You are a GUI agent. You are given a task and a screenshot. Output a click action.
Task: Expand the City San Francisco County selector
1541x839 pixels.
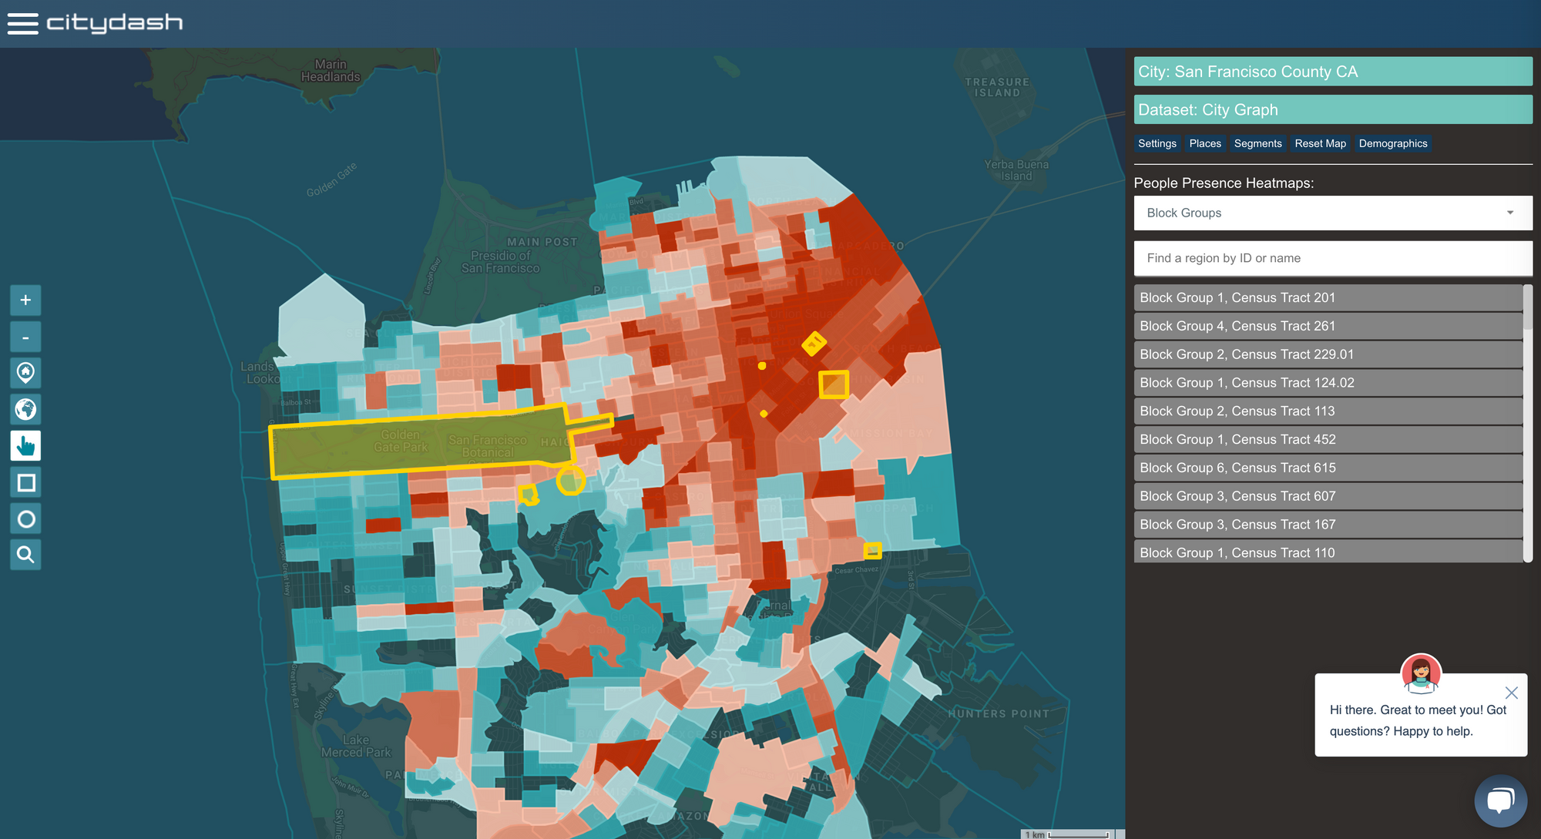click(1332, 72)
